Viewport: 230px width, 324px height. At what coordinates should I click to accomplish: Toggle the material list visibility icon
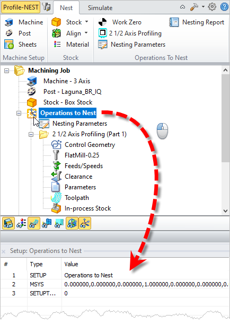[x=22, y=223]
